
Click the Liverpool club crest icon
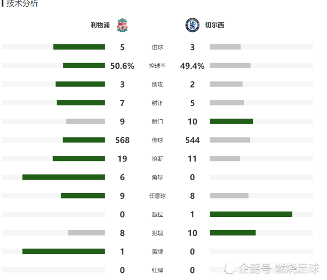click(122, 25)
